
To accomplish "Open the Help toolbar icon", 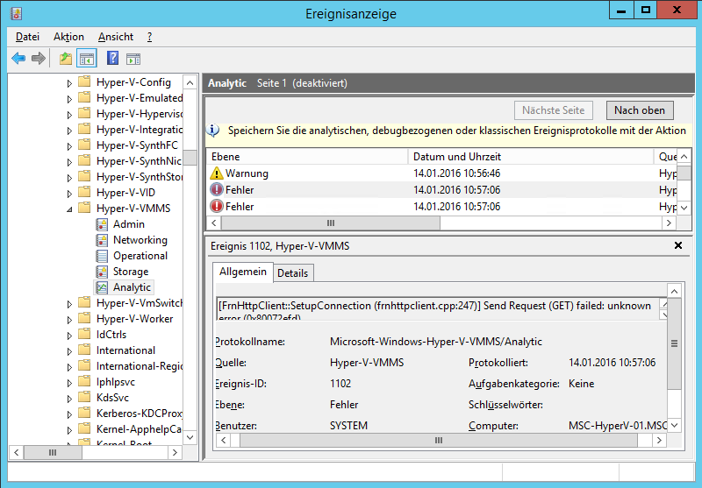I will (112, 58).
